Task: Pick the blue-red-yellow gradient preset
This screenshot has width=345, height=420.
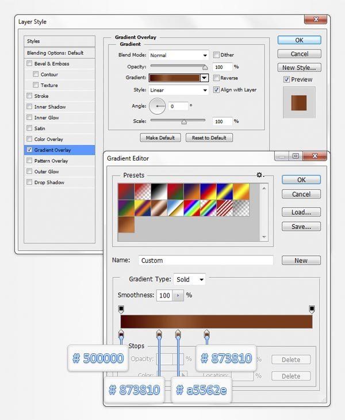Action: pos(208,192)
